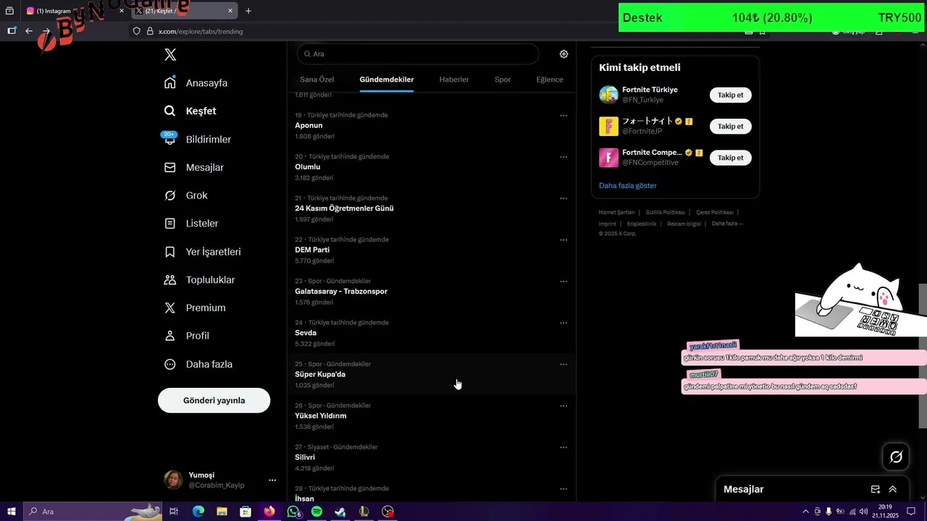Open Listeler page
Viewport: 927px width, 521px height.
tap(191, 224)
